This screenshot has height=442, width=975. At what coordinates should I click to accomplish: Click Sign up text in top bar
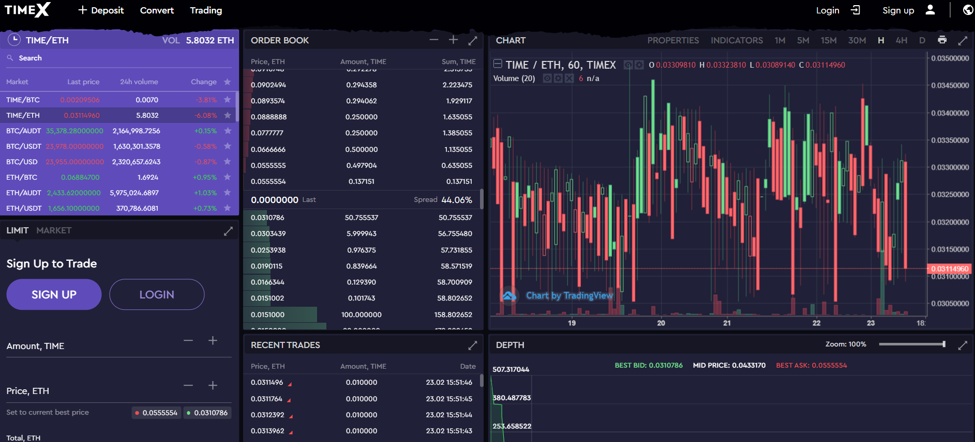coord(898,10)
